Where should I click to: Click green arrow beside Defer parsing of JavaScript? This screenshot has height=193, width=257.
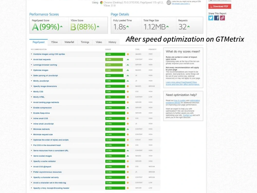click(x=128, y=76)
